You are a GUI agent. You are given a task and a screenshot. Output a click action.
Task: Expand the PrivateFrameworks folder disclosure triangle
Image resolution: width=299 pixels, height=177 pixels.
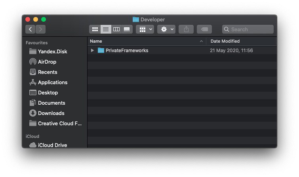pyautogui.click(x=92, y=51)
